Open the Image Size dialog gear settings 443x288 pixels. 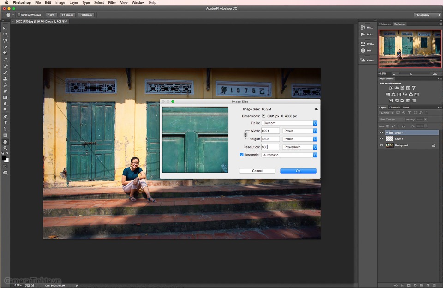[316, 109]
